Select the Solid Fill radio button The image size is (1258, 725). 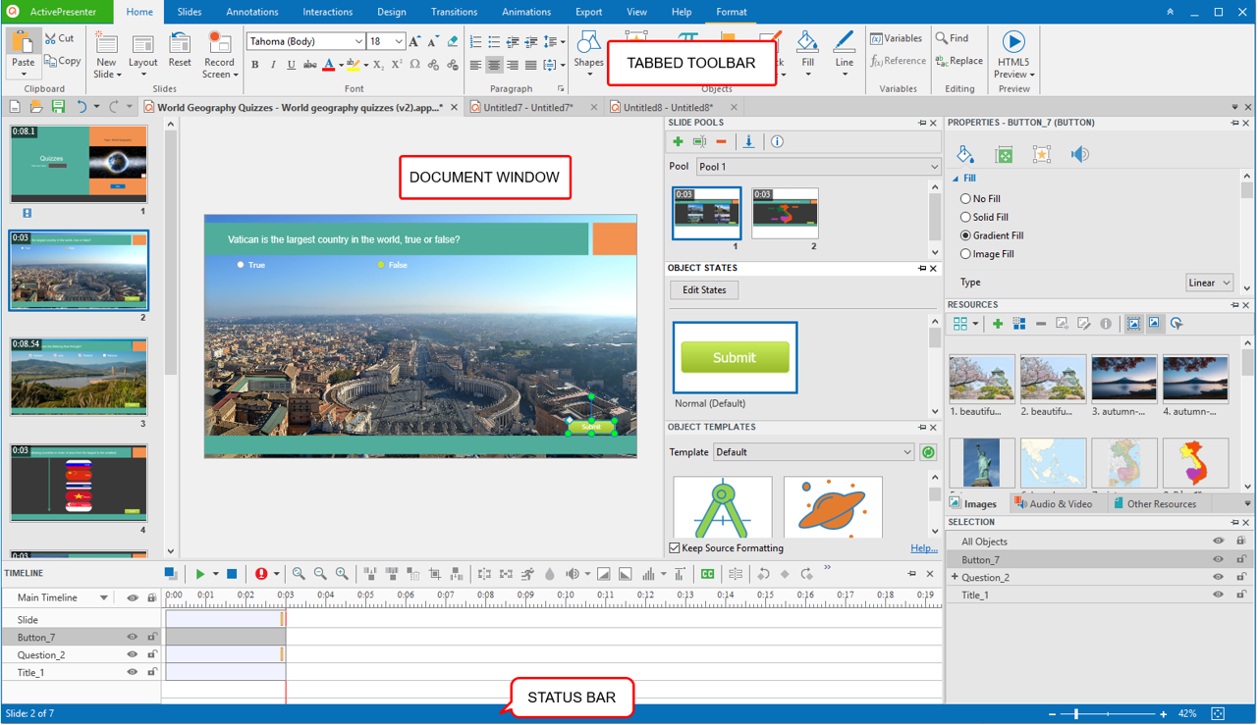(x=965, y=217)
